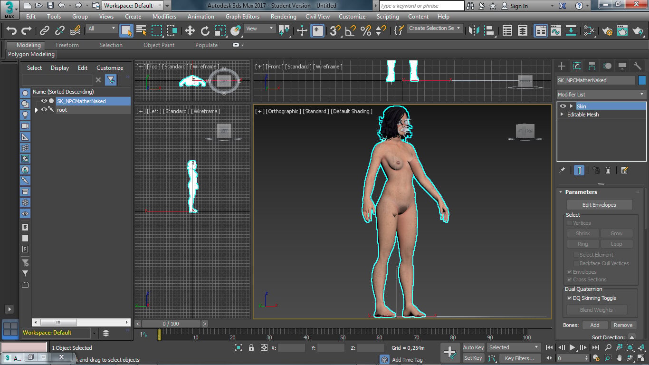Activate the Select and Move tool
649x365 pixels.
(x=190, y=31)
